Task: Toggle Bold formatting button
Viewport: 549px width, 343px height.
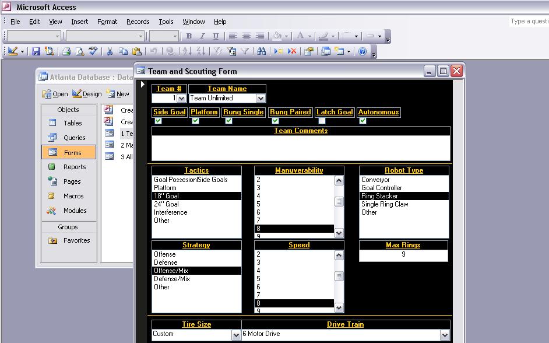Action: (189, 36)
